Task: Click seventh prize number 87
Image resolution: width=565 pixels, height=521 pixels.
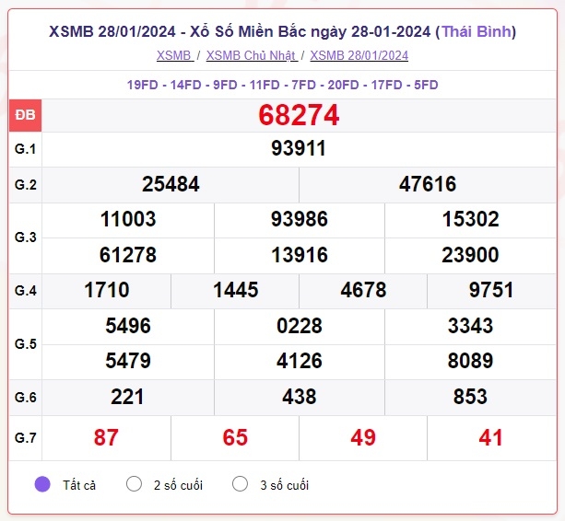Action: point(106,437)
